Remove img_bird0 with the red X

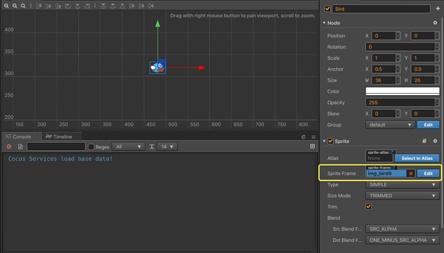click(x=411, y=173)
